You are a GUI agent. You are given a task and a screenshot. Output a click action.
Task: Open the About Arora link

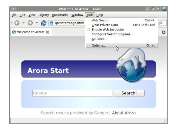point(124,113)
